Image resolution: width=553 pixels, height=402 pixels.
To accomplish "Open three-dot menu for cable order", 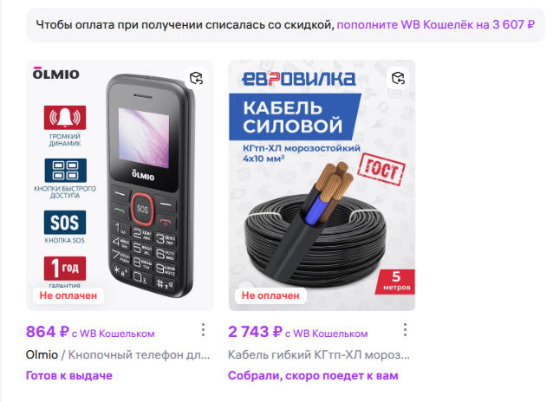I will 406,330.
